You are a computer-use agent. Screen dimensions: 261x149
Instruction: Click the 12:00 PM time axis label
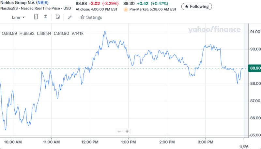pos(90,142)
